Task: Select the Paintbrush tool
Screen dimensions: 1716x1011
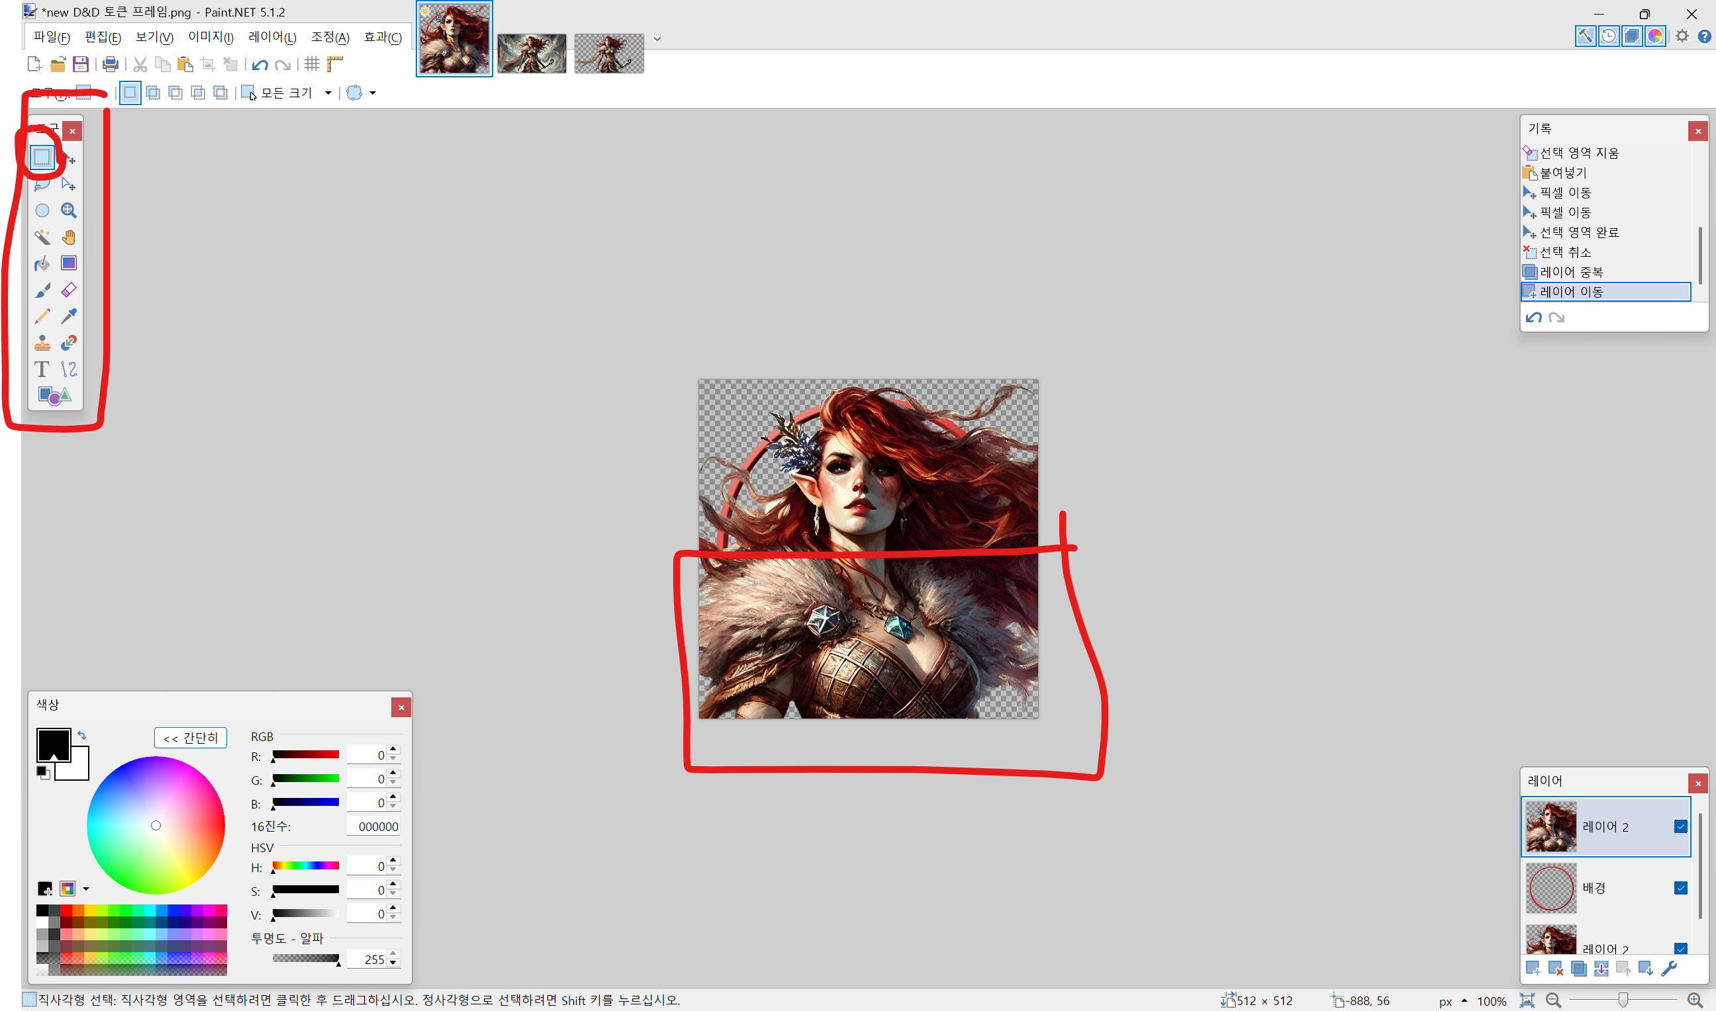Action: [42, 290]
